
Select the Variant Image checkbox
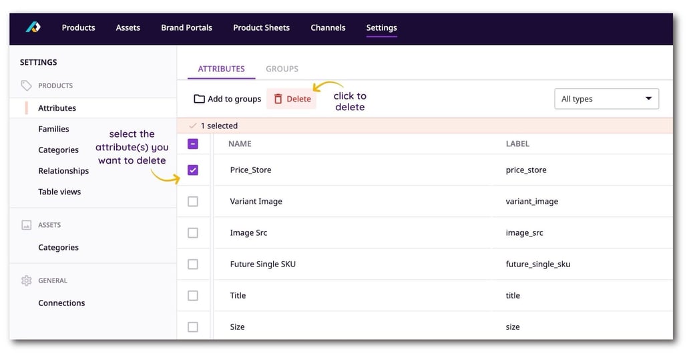(x=193, y=201)
